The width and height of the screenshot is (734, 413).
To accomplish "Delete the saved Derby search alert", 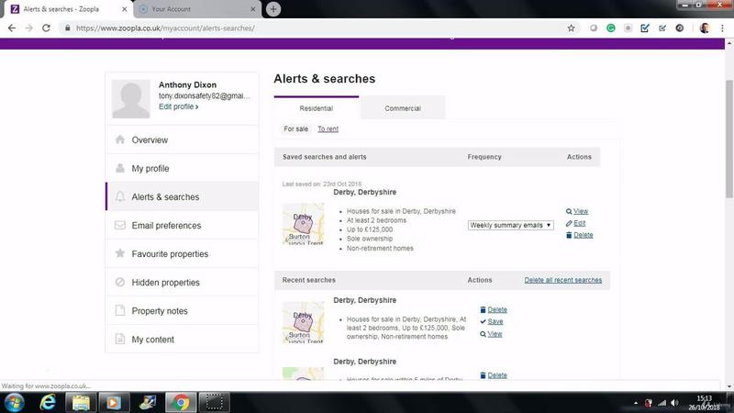I will (x=584, y=235).
